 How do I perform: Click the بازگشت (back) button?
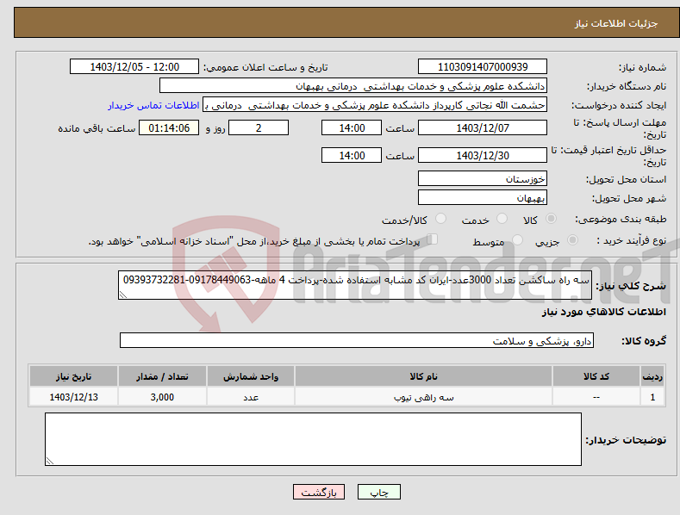point(319,492)
